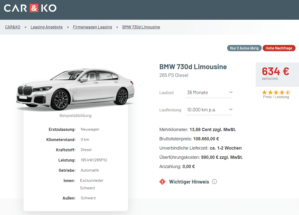Click the Außen value Schwarz
Image resolution: width=299 pixels, height=215 pixels.
tap(88, 198)
